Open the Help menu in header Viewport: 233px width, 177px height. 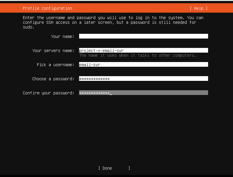pyautogui.click(x=198, y=8)
